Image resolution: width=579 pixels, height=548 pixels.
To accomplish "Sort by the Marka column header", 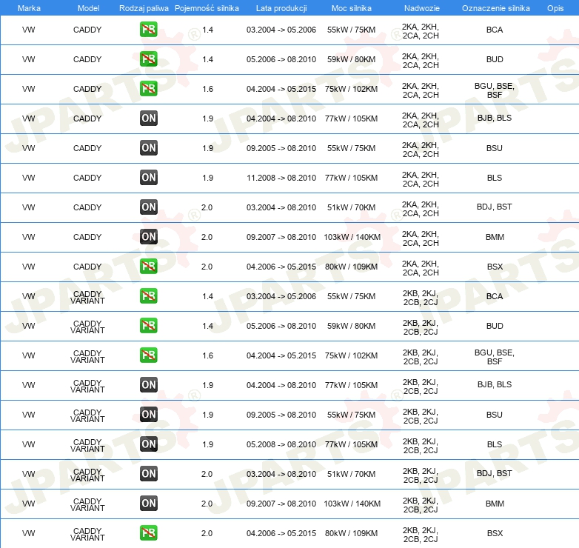I will (29, 8).
